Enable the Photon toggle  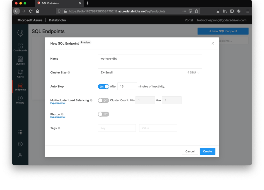coord(103,114)
